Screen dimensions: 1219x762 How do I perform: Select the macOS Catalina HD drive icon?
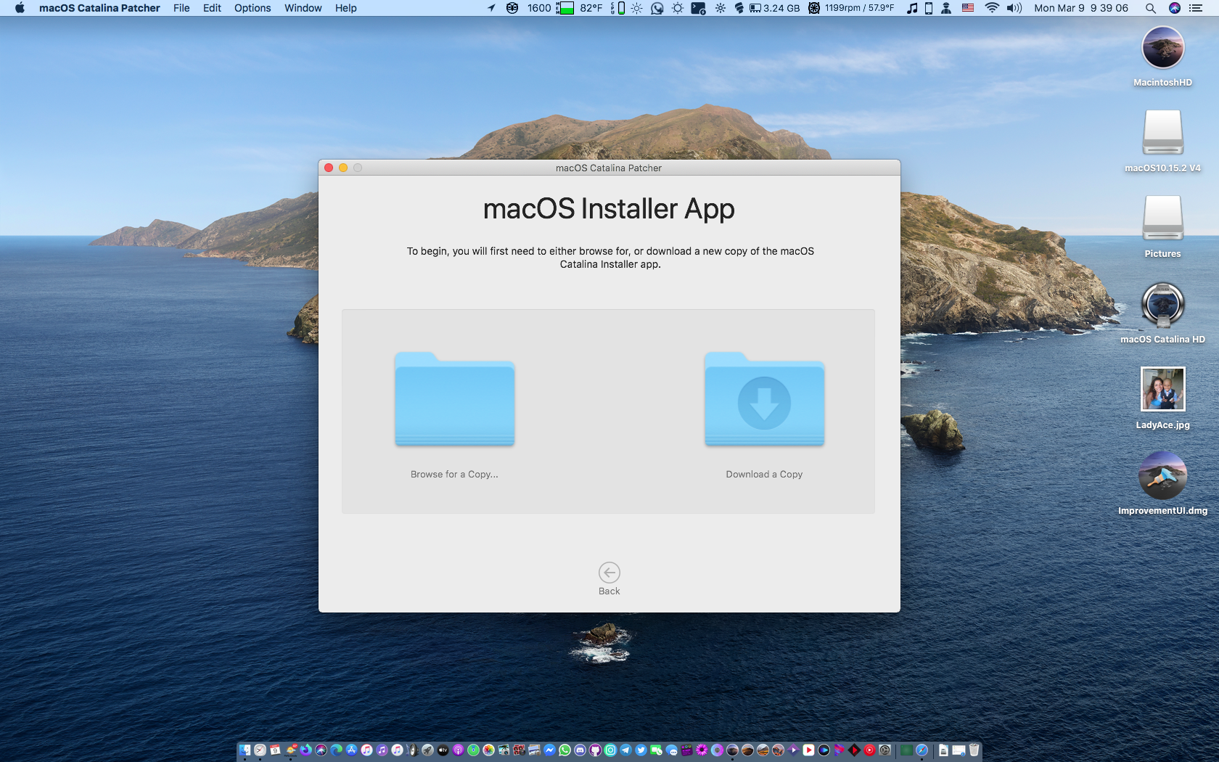tap(1162, 304)
